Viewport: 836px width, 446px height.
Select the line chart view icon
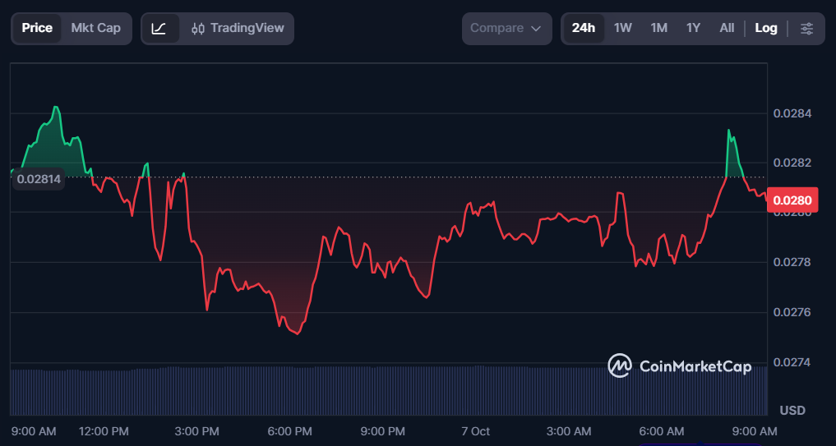159,28
